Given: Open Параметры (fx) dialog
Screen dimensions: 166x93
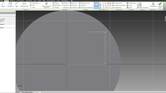Looking at the screenshot, I should tap(153, 5).
